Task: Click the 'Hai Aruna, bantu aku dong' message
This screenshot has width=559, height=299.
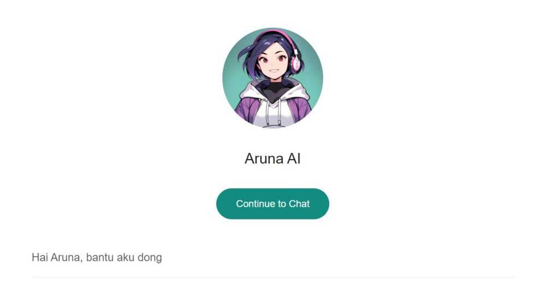Action: (97, 258)
